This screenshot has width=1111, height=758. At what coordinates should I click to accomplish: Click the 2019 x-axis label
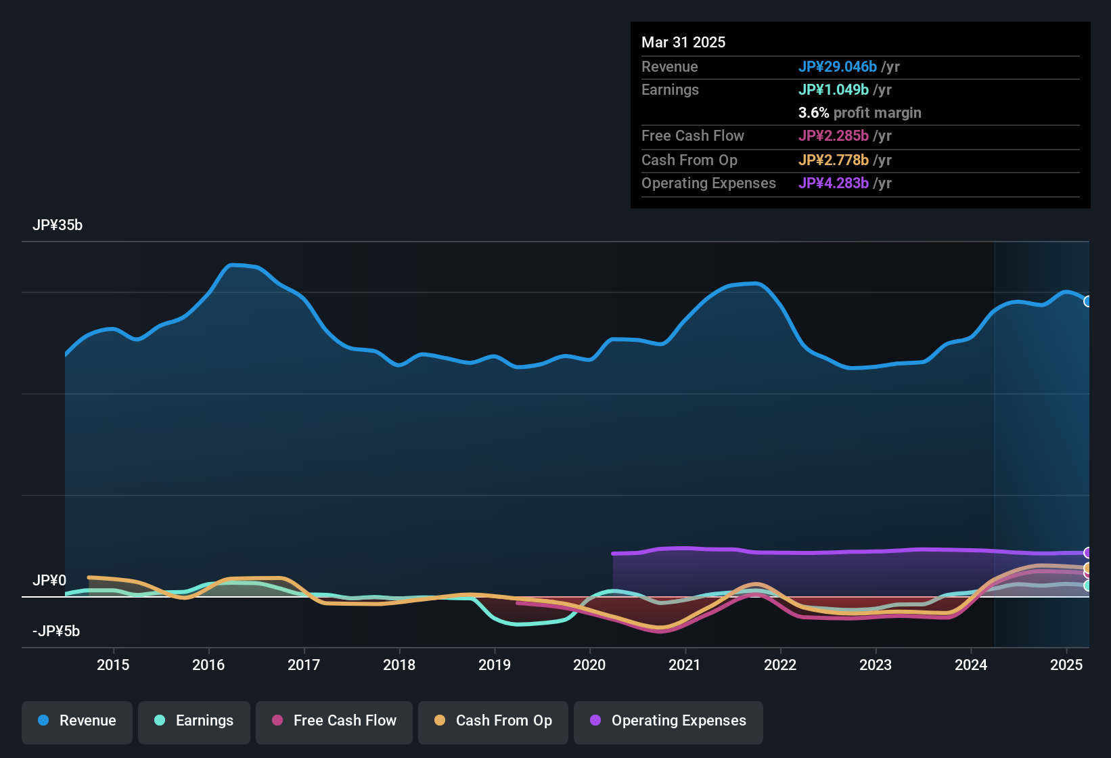point(495,665)
